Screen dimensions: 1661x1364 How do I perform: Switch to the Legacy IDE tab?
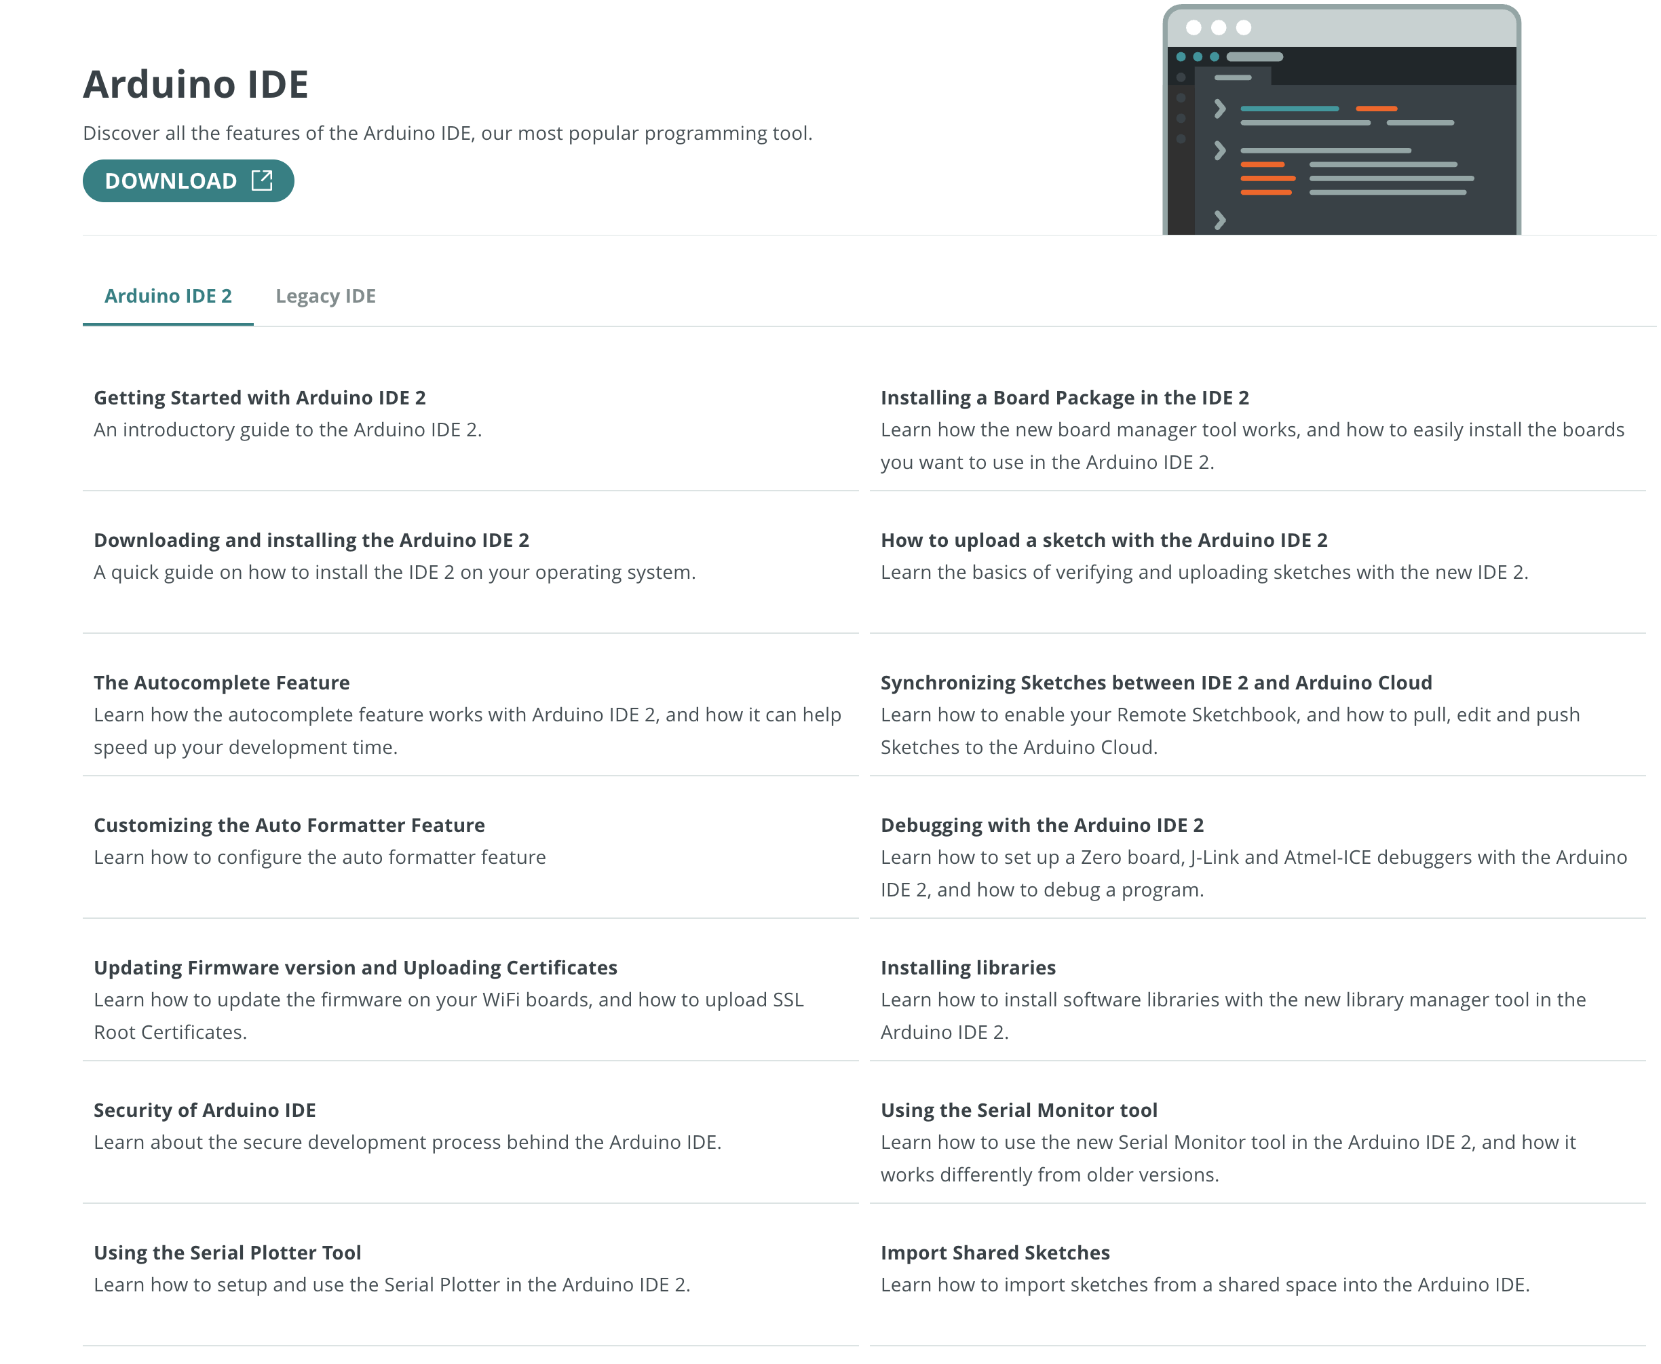coord(325,297)
